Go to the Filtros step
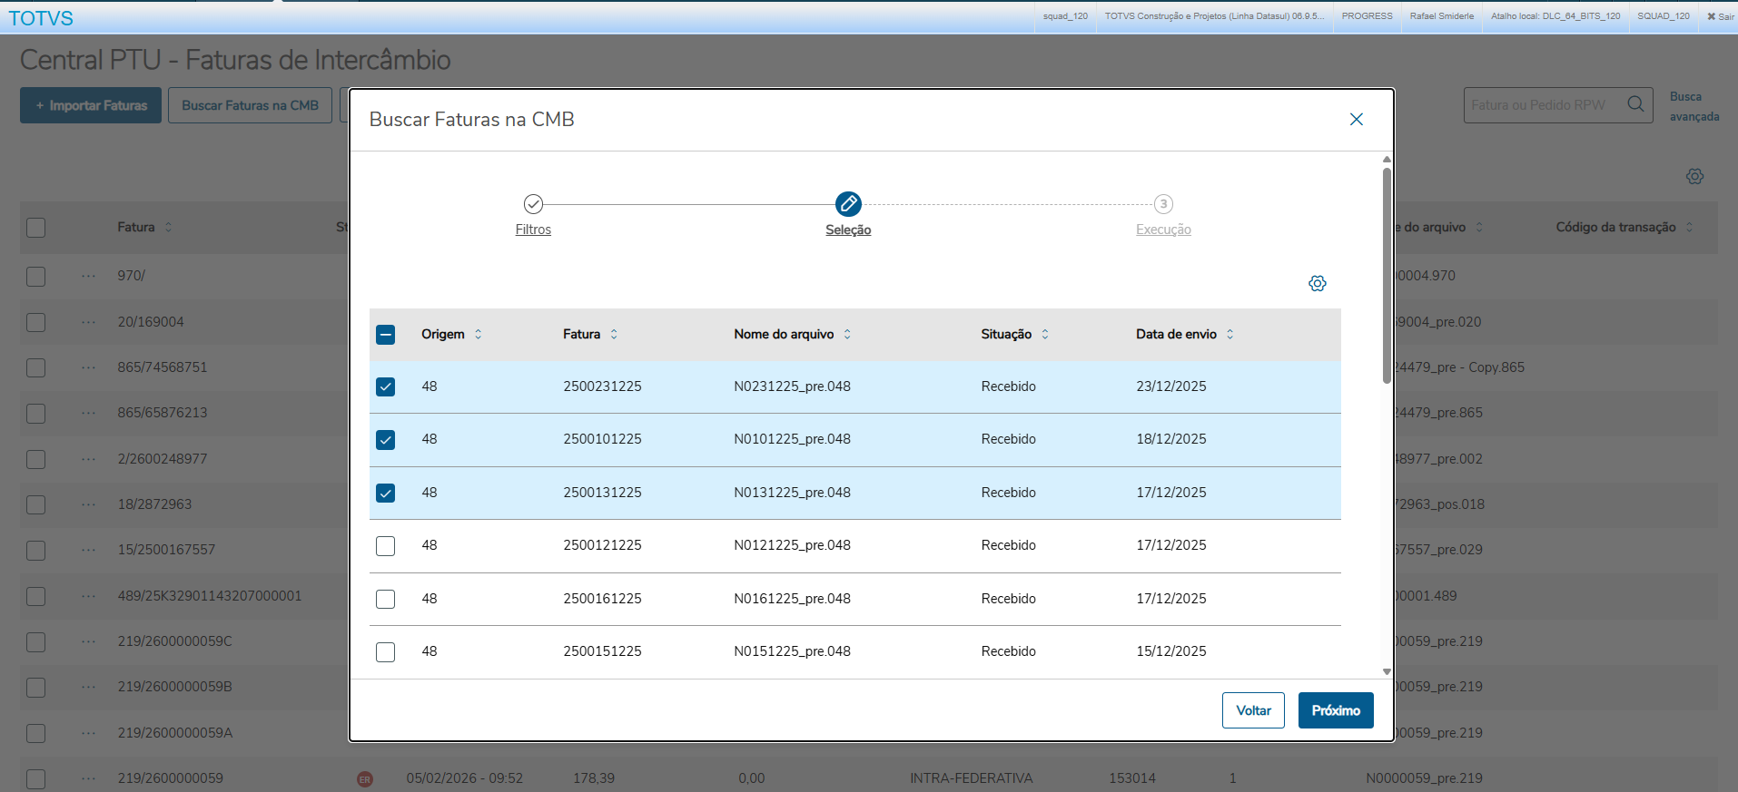The image size is (1738, 792). [x=533, y=230]
